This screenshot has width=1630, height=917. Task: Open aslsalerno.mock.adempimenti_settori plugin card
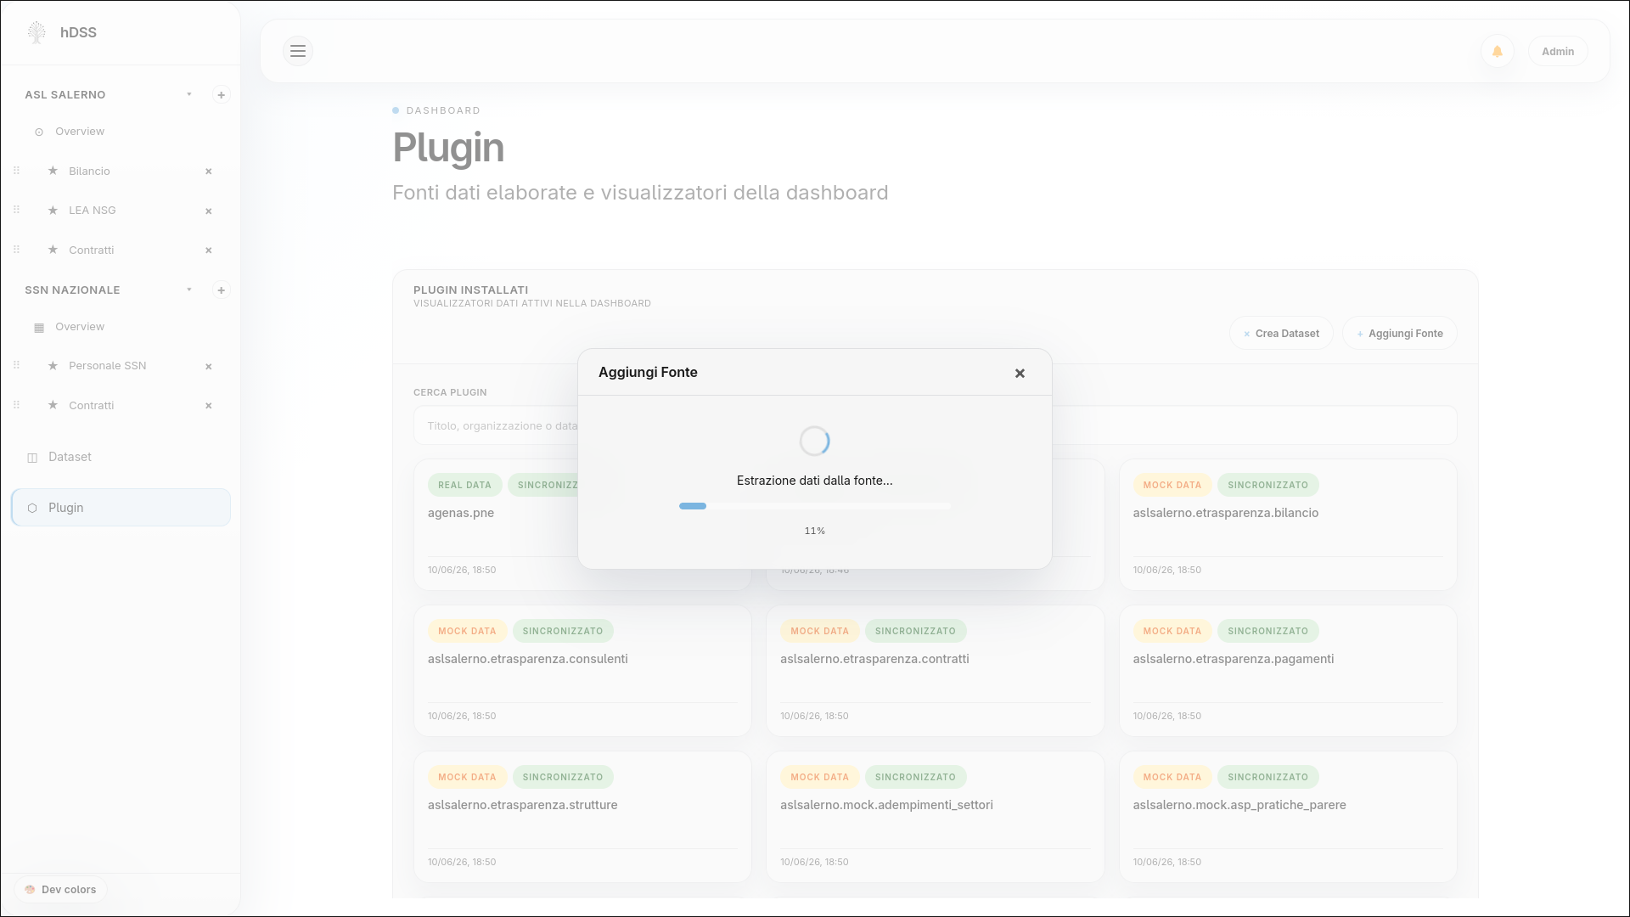(x=935, y=817)
